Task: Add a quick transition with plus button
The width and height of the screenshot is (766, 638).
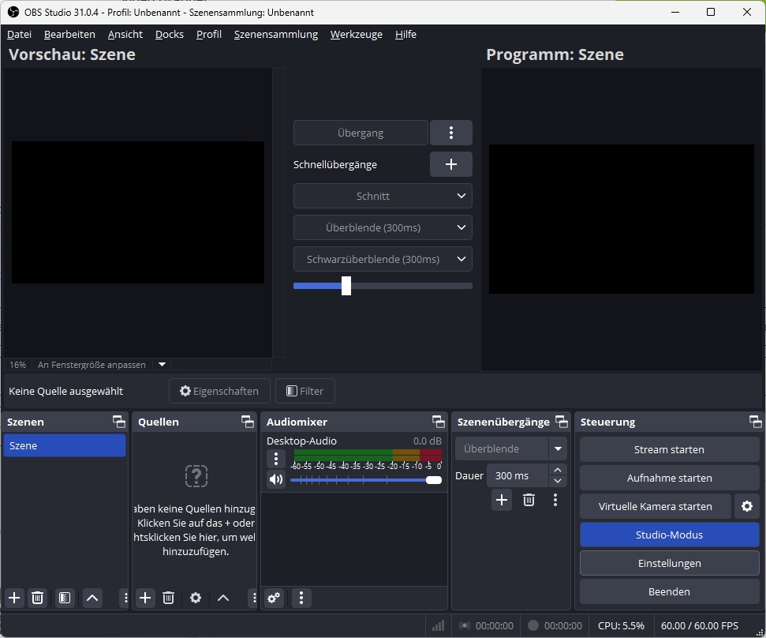Action: point(450,164)
